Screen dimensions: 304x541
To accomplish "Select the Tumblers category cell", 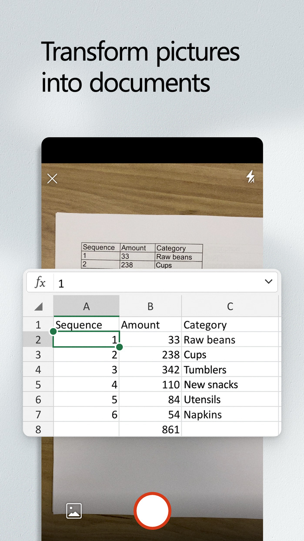I will (230, 370).
